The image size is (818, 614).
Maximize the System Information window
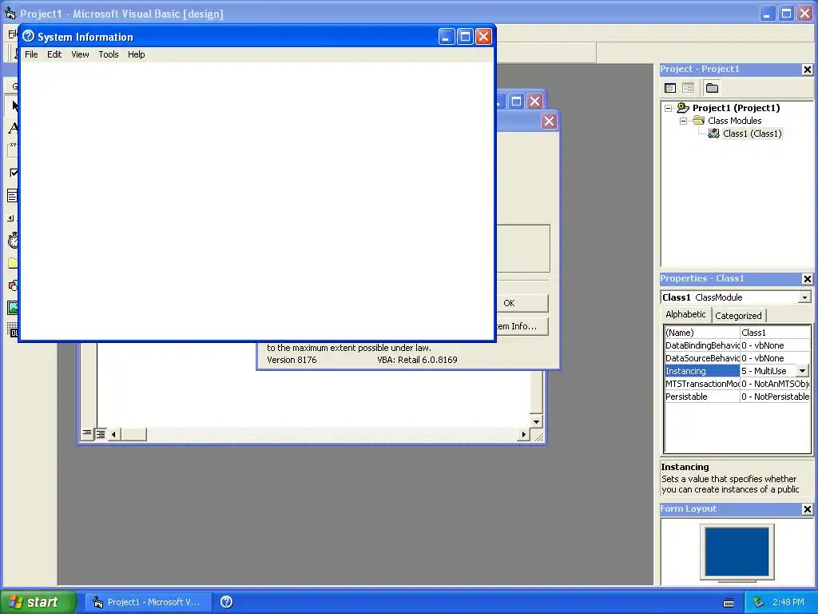point(465,37)
